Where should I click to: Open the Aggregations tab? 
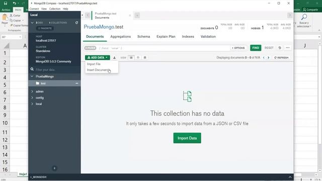click(x=120, y=37)
